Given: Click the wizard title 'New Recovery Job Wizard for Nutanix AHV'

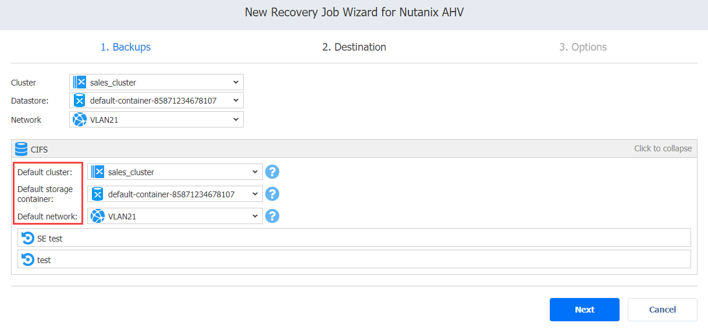Looking at the screenshot, I should [354, 12].
